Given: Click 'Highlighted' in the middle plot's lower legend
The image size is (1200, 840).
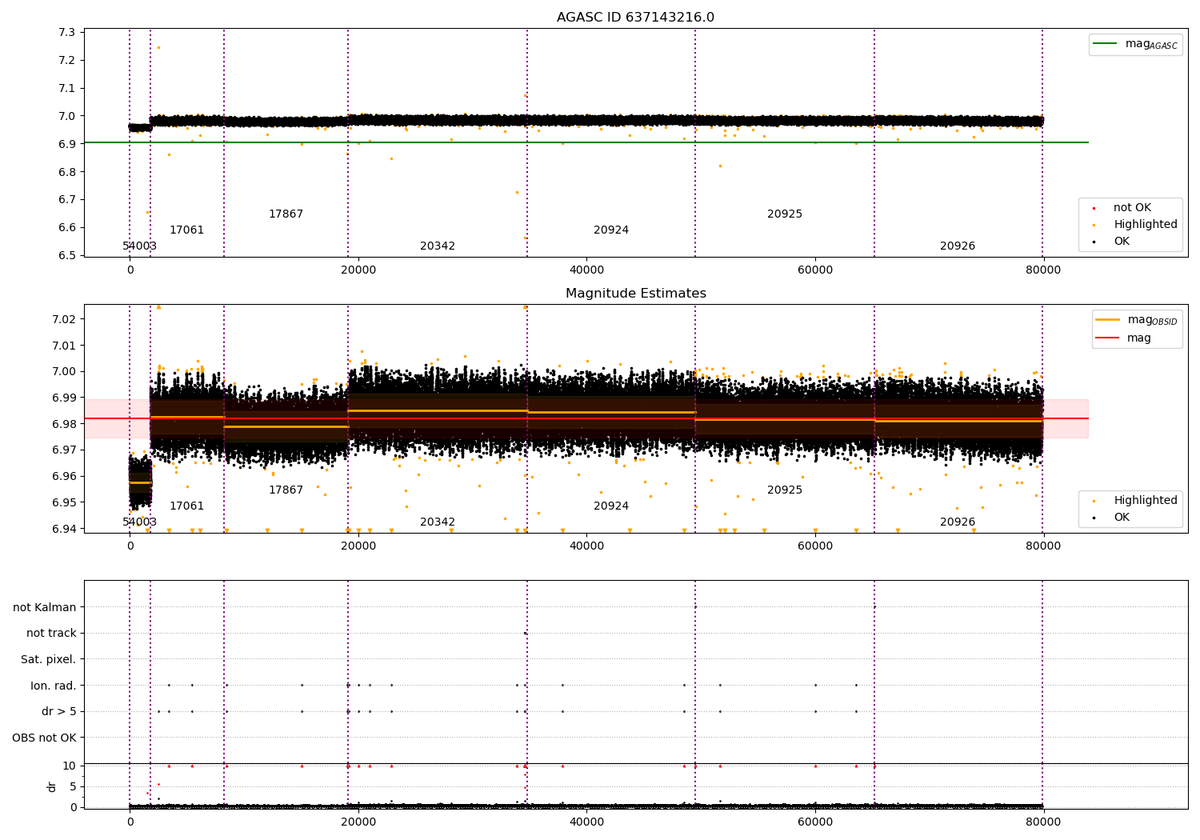Looking at the screenshot, I should click(x=1135, y=501).
